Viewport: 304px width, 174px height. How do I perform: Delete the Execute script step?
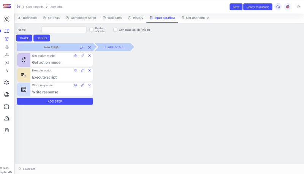[x=89, y=70]
